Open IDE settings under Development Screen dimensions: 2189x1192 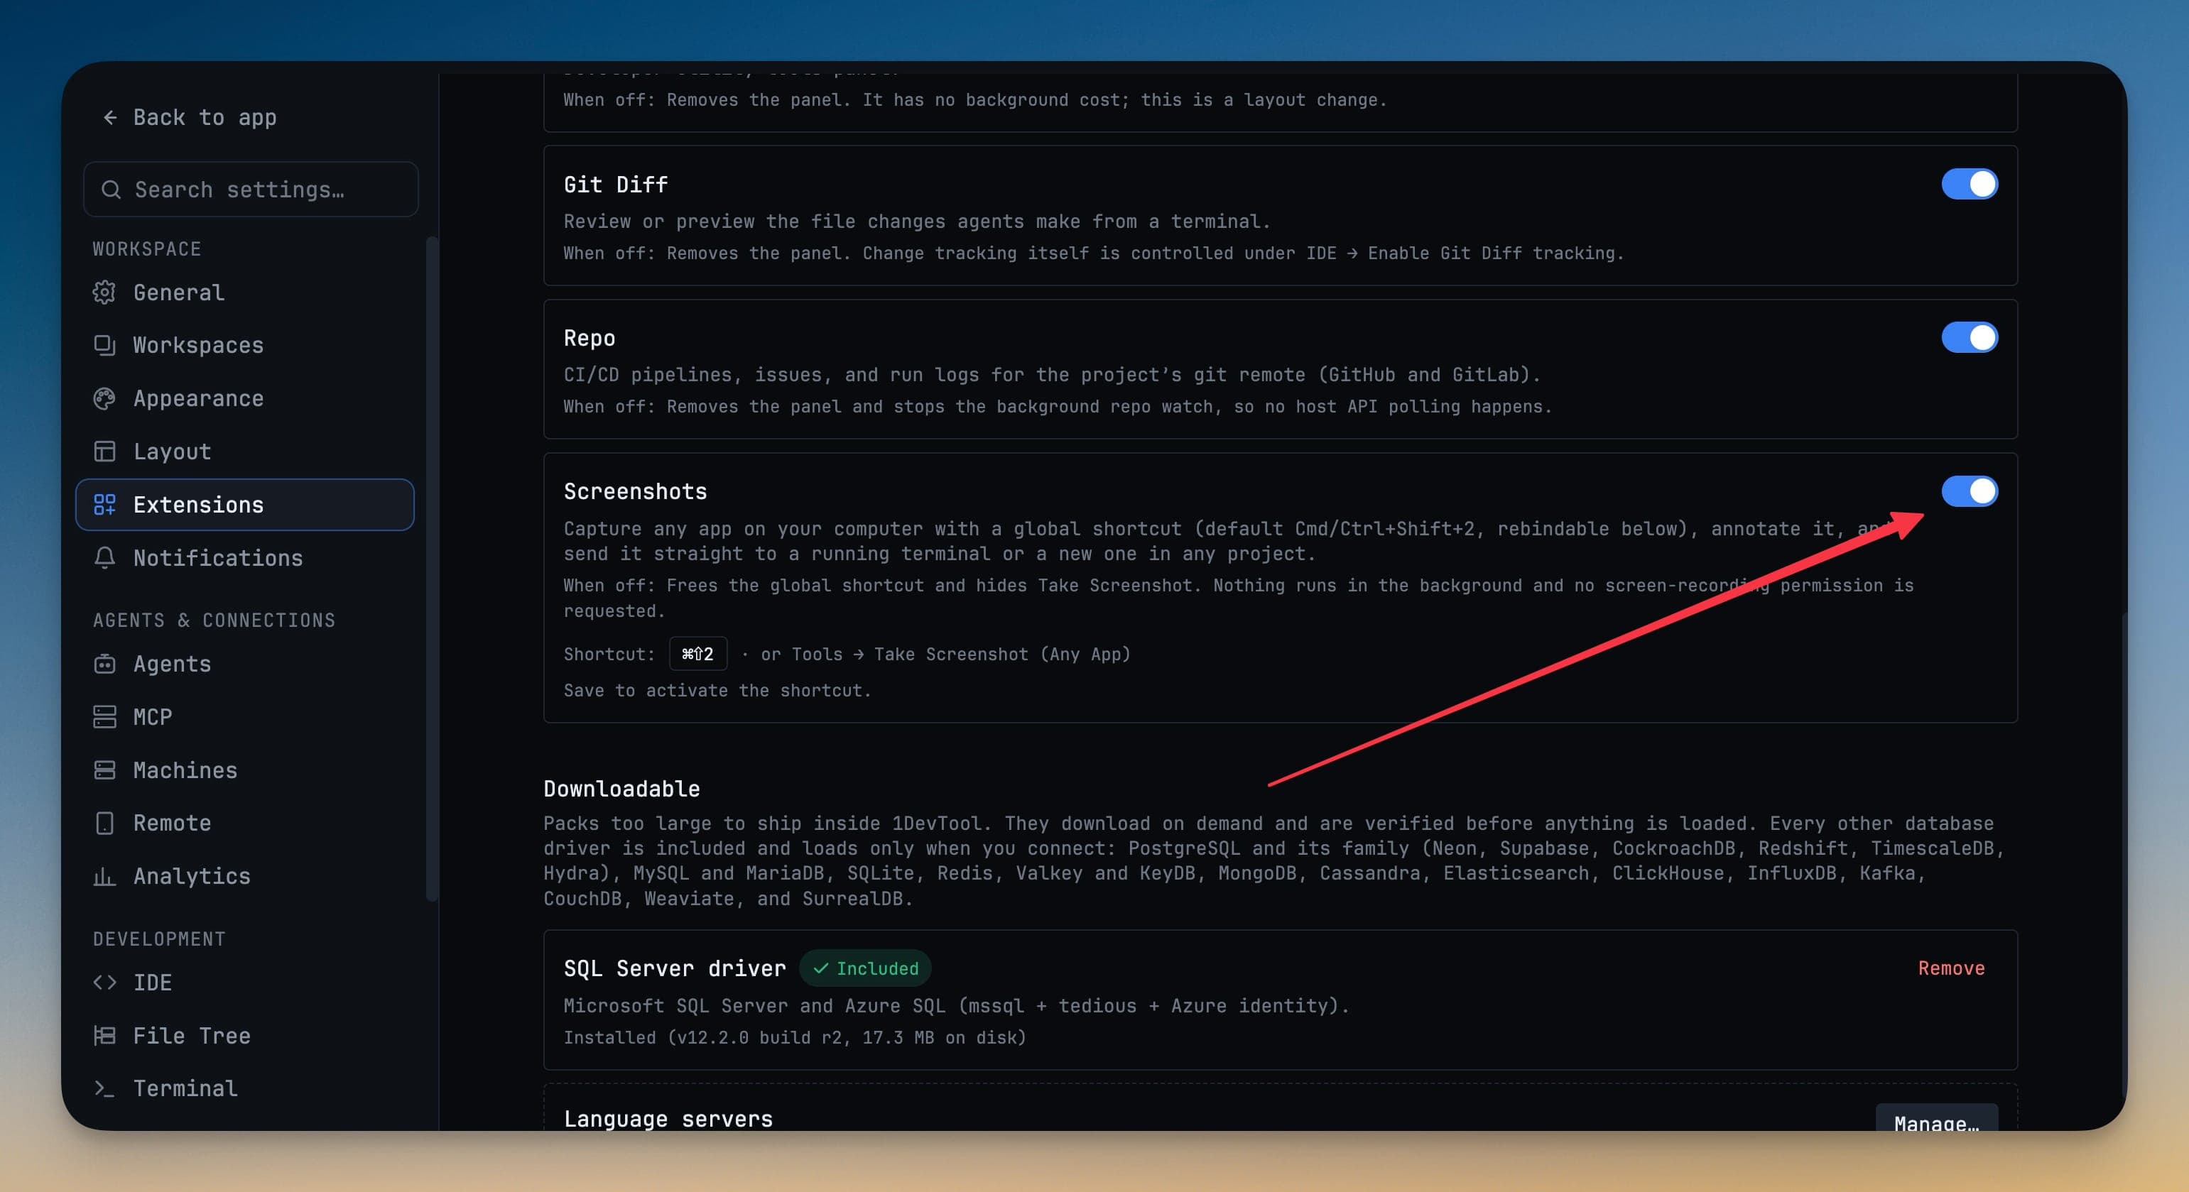click(245, 982)
